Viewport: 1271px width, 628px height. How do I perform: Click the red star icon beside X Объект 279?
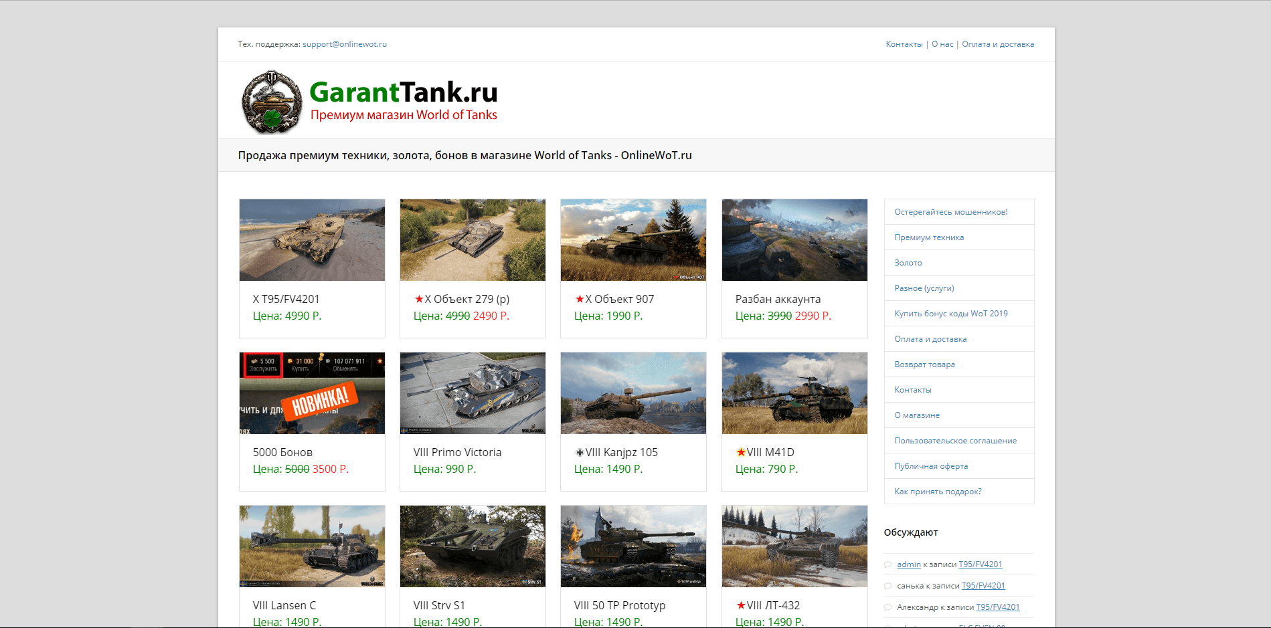[419, 299]
